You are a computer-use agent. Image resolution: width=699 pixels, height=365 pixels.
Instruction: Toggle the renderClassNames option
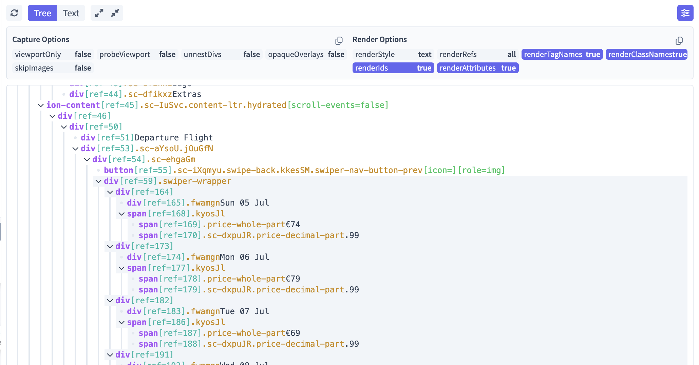(x=647, y=54)
